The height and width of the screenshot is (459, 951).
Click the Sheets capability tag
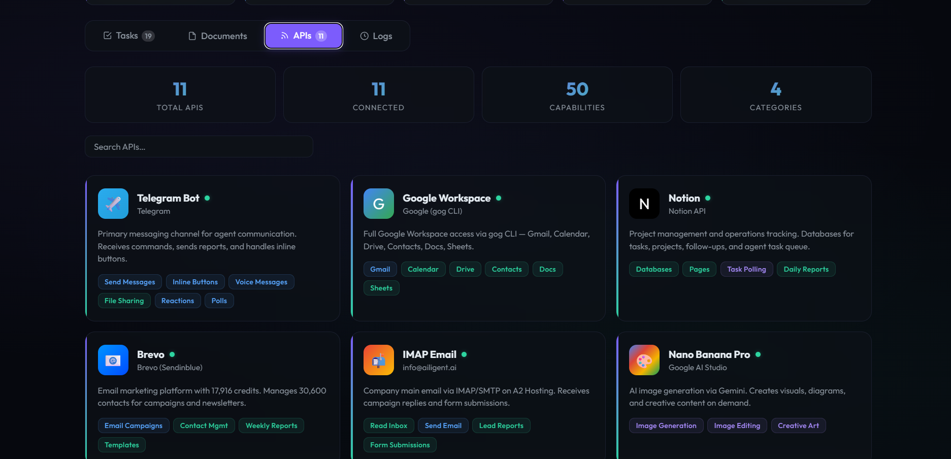click(381, 288)
